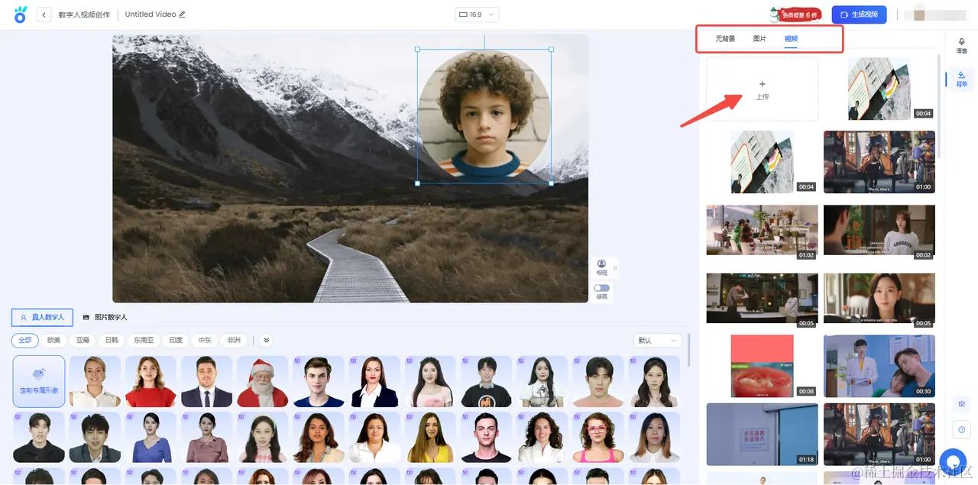The height and width of the screenshot is (485, 978).
Task: Switch to the 图片 tab
Action: click(x=759, y=39)
